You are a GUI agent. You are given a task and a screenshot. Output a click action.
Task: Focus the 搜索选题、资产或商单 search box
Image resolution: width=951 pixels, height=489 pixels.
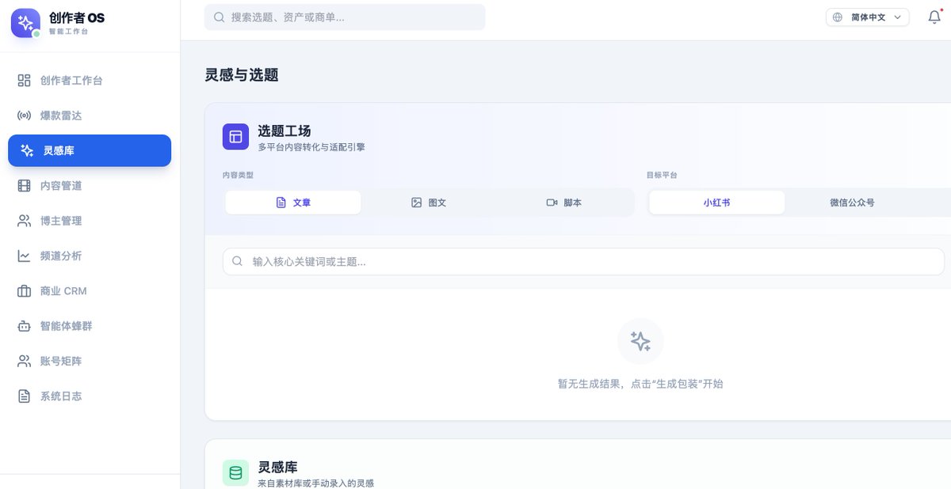(345, 17)
